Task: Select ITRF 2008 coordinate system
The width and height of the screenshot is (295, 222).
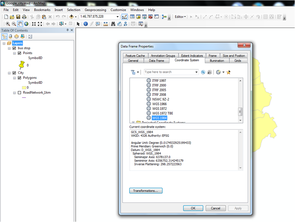Action: 159,95
